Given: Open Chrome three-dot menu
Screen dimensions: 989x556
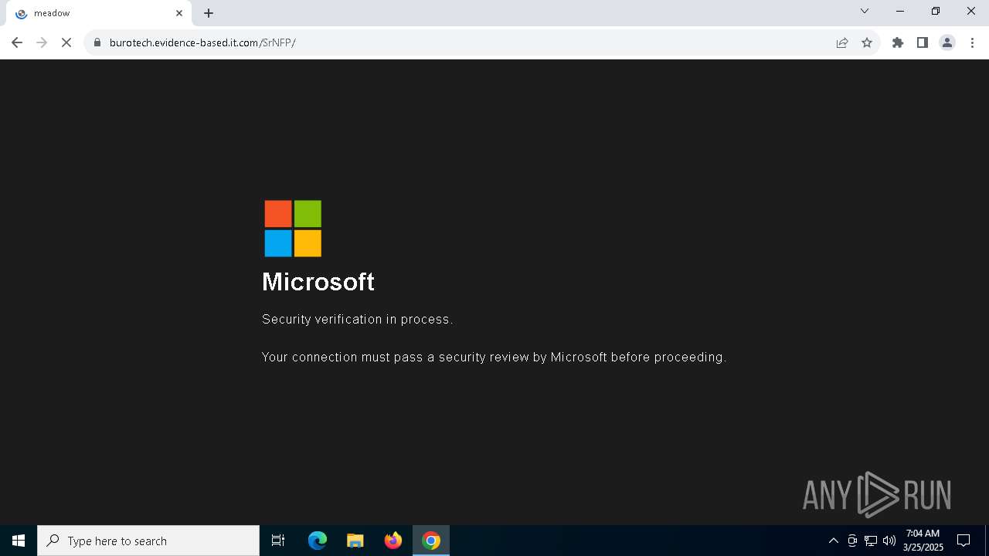Looking at the screenshot, I should coord(972,42).
